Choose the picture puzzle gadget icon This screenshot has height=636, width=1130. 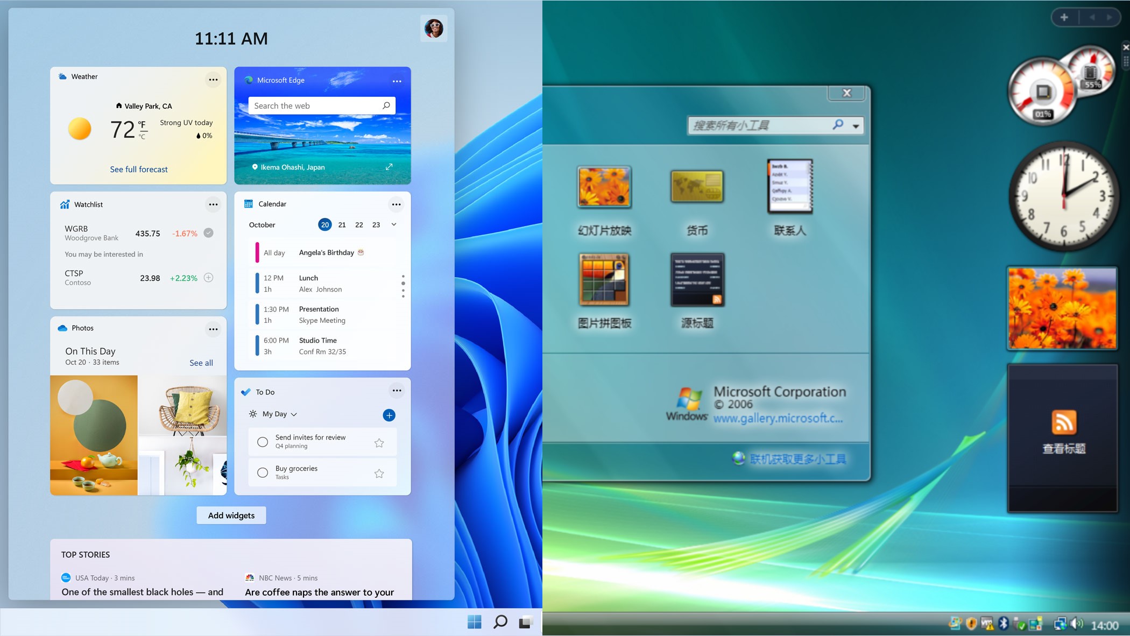(604, 280)
